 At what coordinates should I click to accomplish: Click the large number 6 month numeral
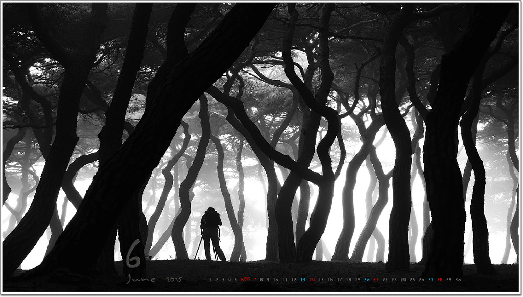click(x=133, y=254)
